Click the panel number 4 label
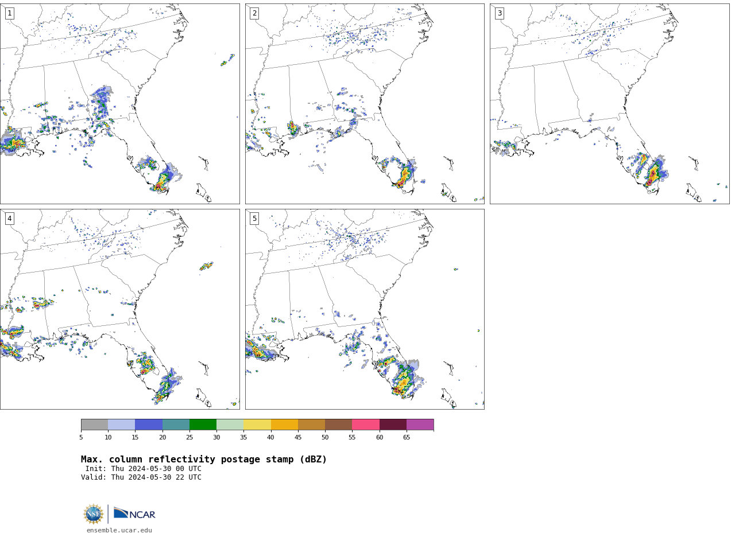Image resolution: width=735 pixels, height=537 pixels. 9,219
